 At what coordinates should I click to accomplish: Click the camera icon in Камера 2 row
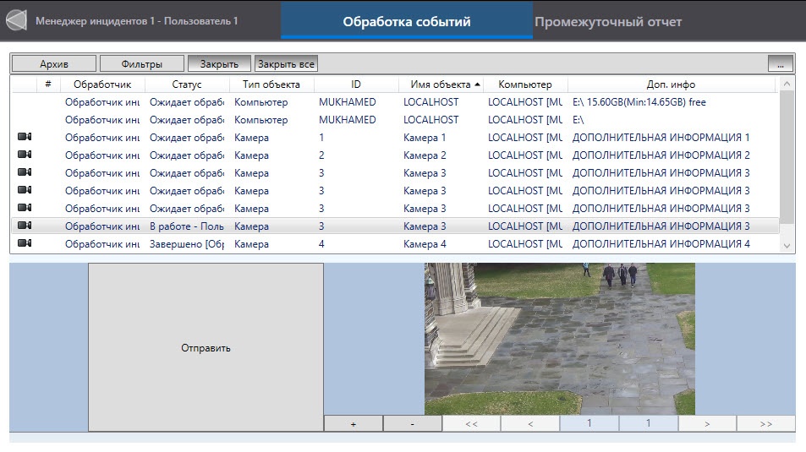pyautogui.click(x=24, y=155)
